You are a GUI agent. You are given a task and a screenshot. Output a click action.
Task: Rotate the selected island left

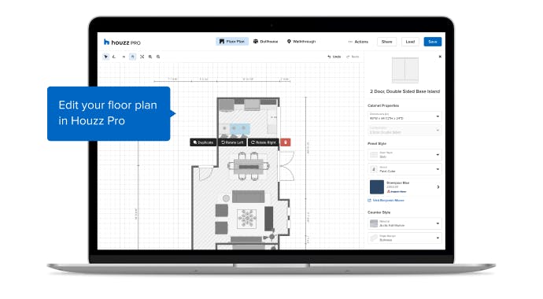(232, 142)
